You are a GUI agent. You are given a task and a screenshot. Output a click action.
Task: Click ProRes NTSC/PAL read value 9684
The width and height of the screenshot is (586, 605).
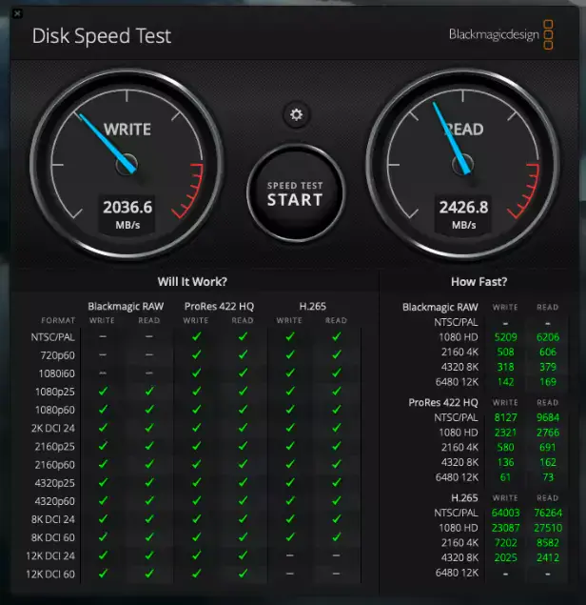(x=548, y=417)
